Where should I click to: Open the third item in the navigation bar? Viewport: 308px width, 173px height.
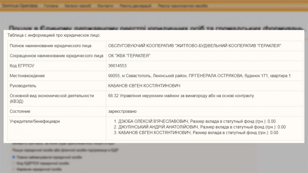[x=77, y=6]
